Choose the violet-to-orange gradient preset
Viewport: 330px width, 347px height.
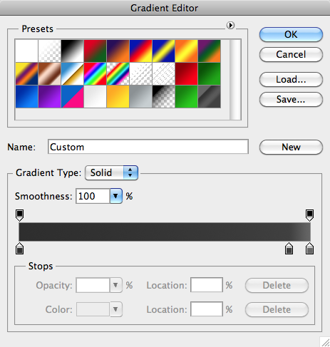[x=118, y=51]
